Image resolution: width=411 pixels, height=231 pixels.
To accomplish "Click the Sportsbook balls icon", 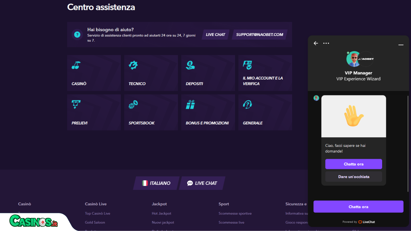I will (x=133, y=104).
